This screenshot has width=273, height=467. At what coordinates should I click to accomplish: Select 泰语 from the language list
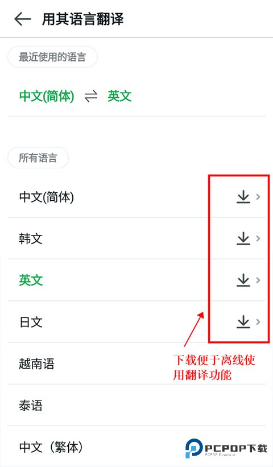point(136,406)
